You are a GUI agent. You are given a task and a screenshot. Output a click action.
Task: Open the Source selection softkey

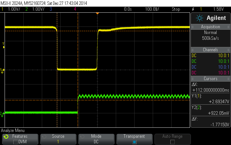pyautogui.click(x=58, y=139)
